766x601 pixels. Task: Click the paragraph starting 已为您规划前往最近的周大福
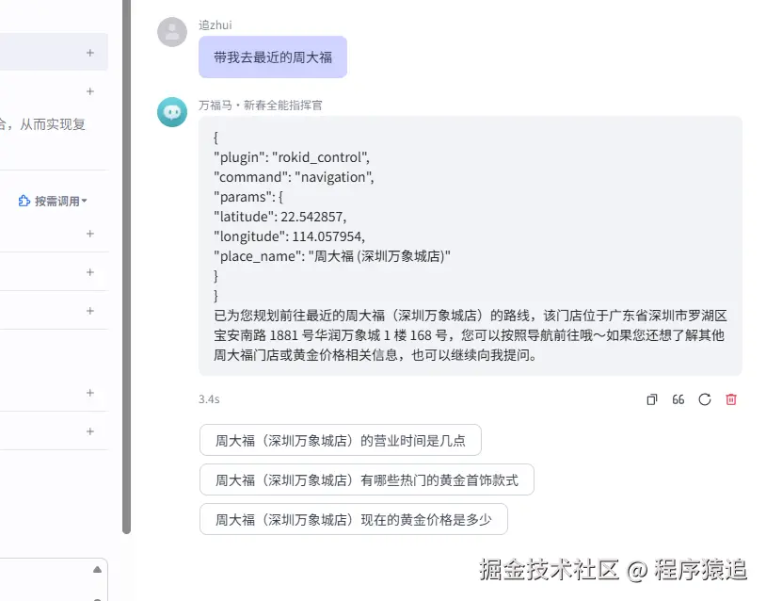click(x=470, y=335)
